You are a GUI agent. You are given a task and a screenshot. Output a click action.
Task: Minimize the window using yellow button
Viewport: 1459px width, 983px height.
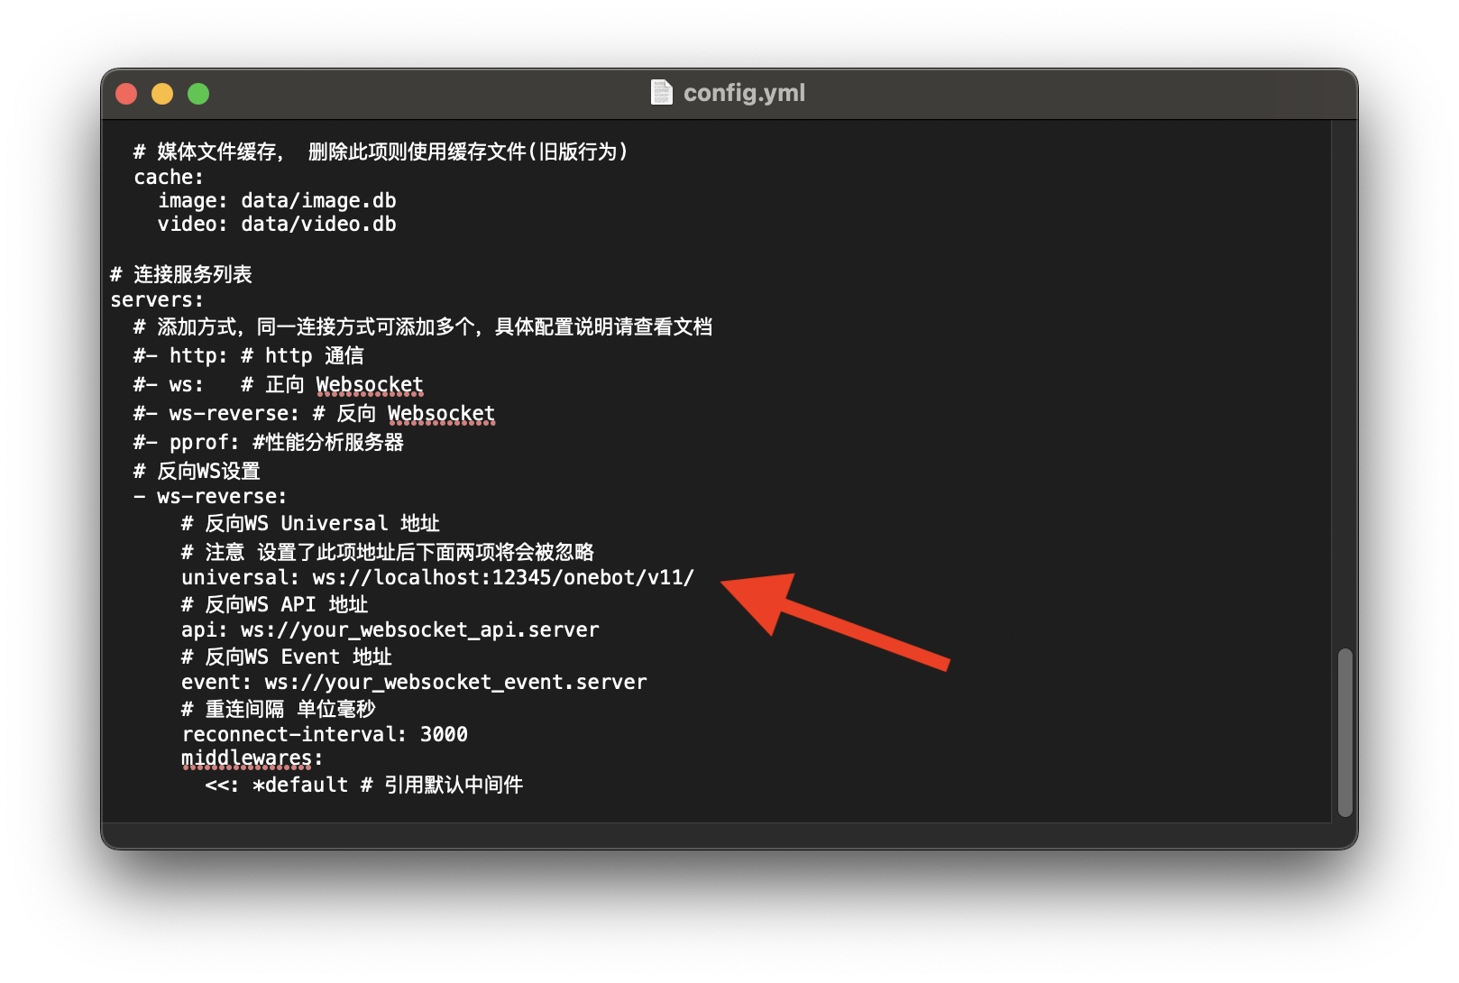click(x=162, y=94)
